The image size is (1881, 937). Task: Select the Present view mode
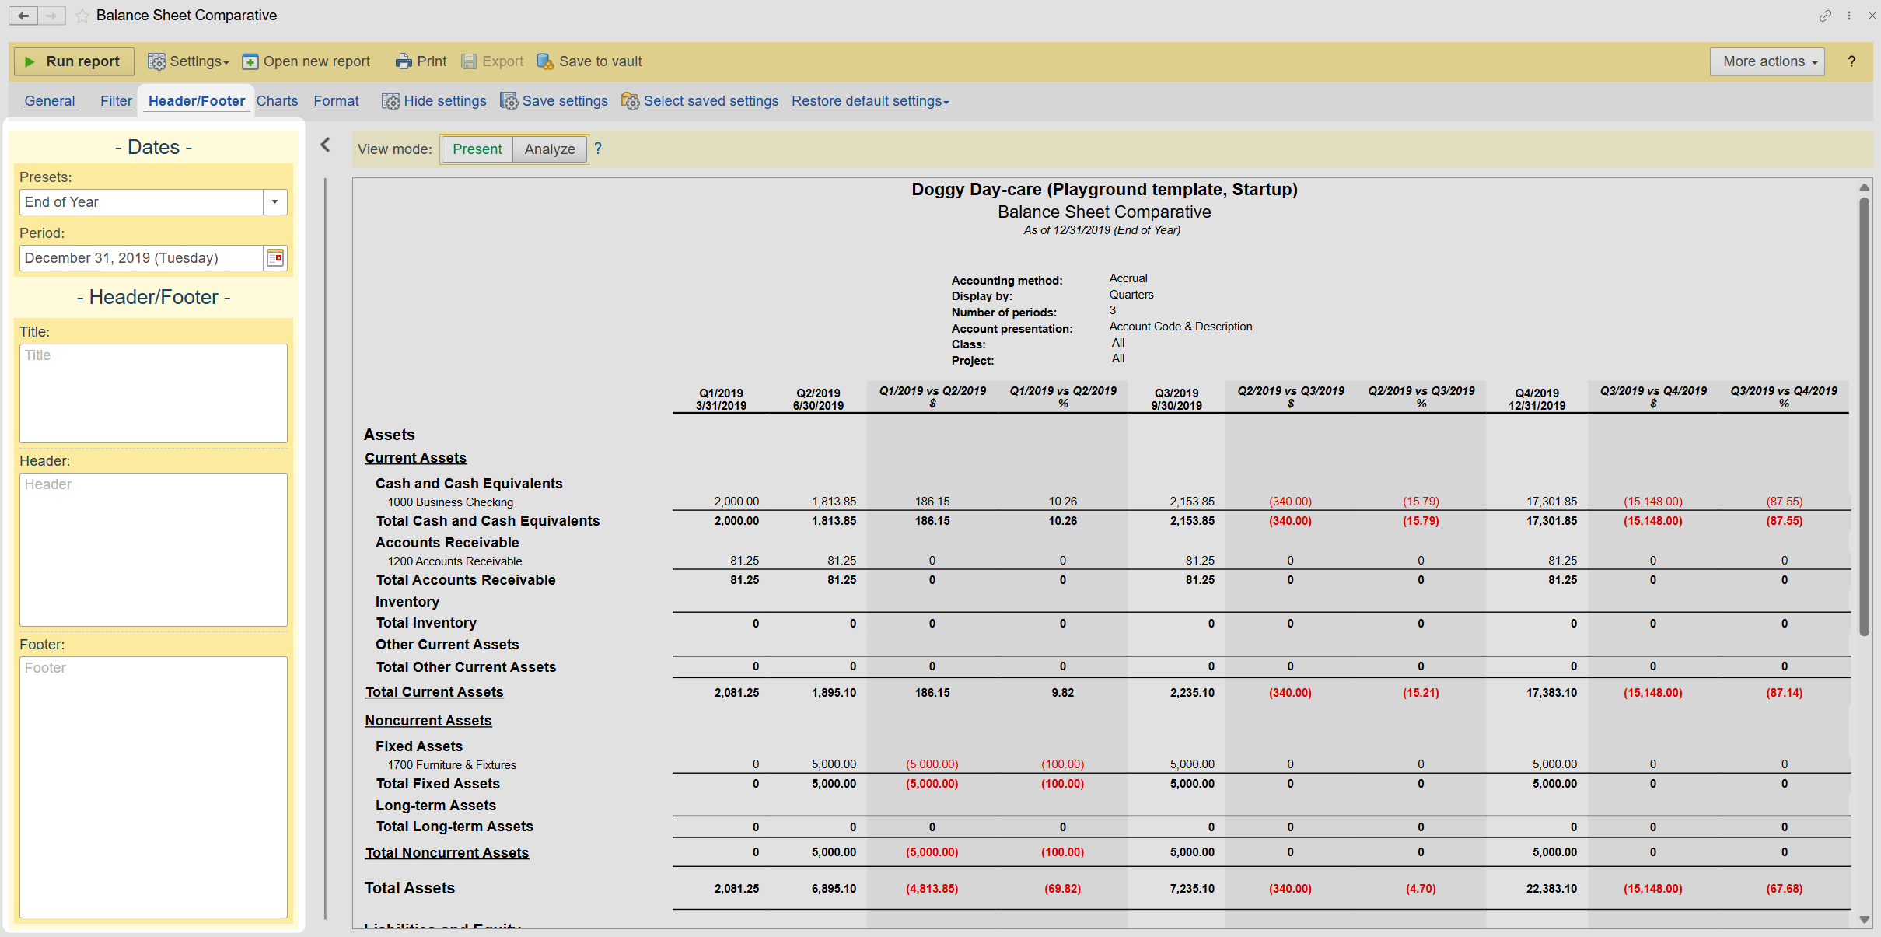coord(477,149)
